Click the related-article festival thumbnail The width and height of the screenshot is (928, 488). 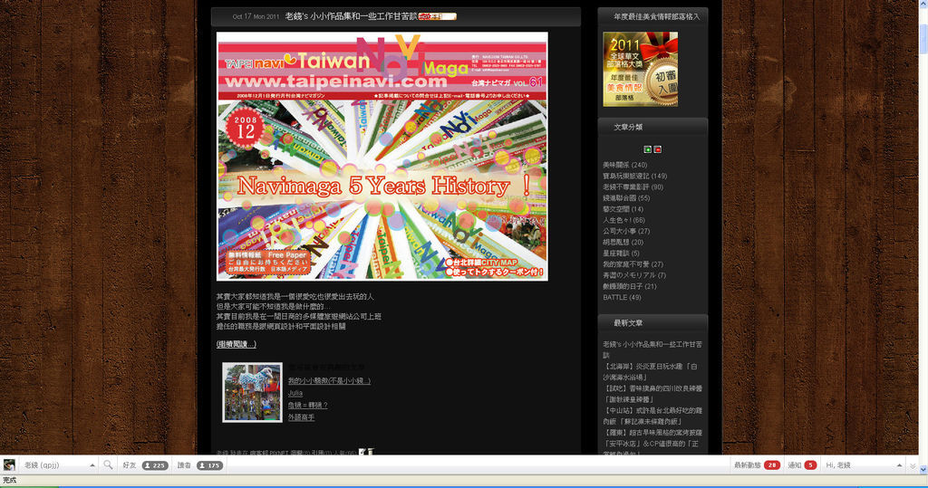click(252, 392)
